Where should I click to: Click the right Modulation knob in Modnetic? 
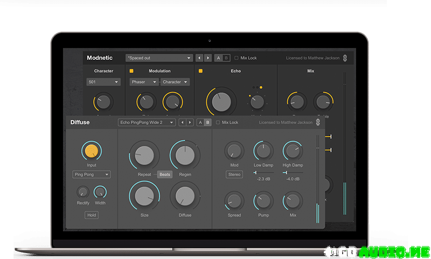pos(173,102)
